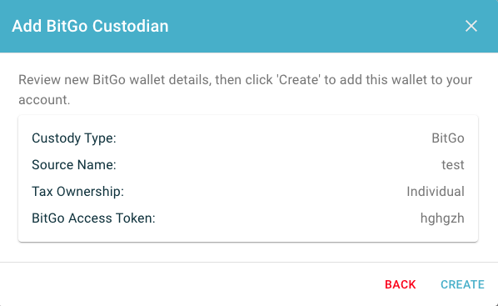
Task: Click the 'Review new BitGo wallet details' instruction text
Action: tap(115, 80)
